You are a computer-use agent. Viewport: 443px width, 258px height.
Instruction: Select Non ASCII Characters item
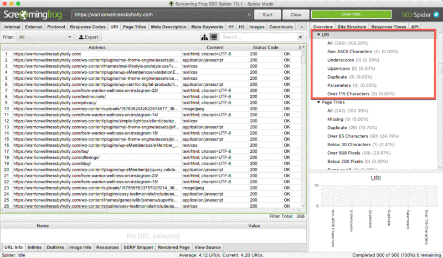click(x=363, y=51)
